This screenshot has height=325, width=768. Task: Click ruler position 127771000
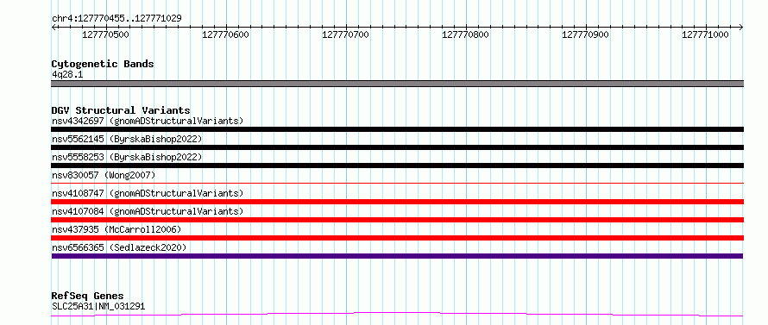(706, 34)
